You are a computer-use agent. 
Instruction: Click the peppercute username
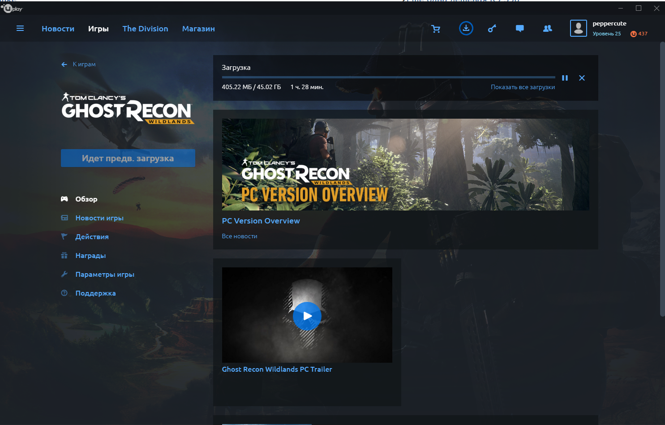click(609, 24)
